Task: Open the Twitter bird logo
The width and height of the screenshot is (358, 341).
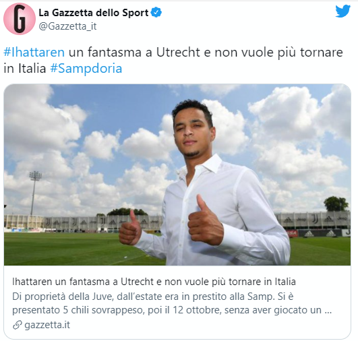Action: 342,11
